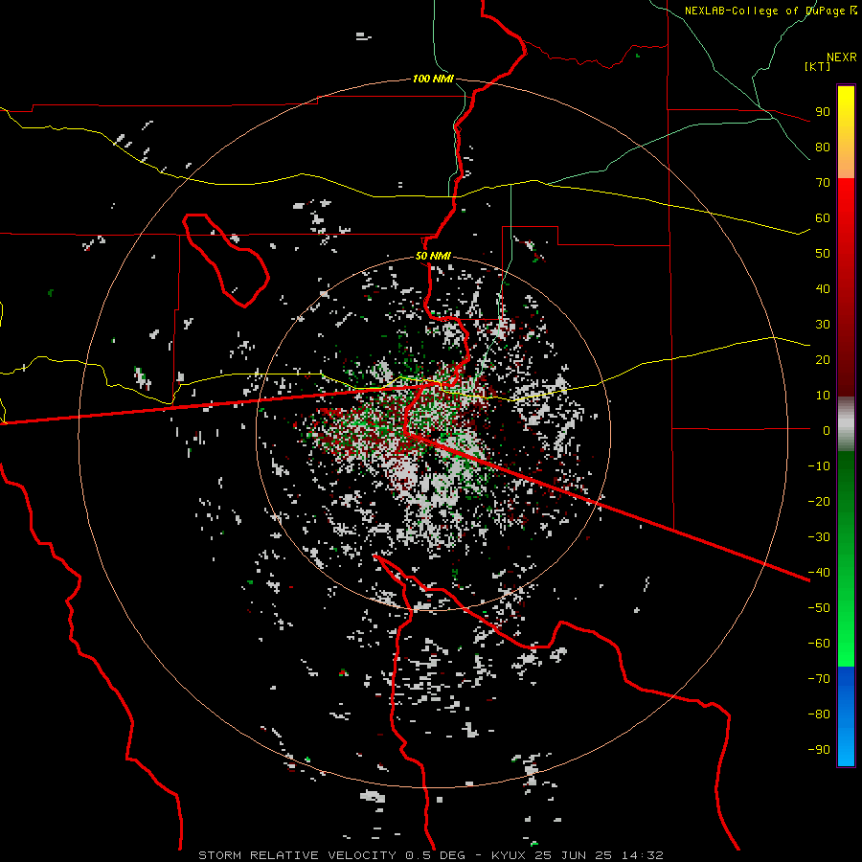Click the 10 value on velocity scale
862x862 pixels.
(823, 396)
